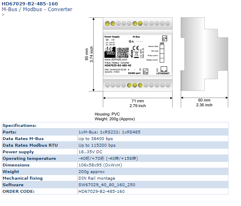Click the crossed-out bin WEEE symbol

pos(136,54)
